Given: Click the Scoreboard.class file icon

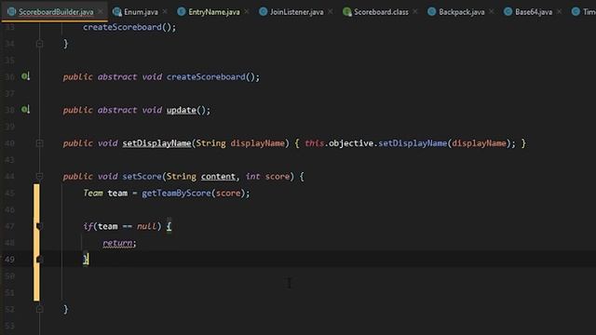Looking at the screenshot, I should coord(346,12).
